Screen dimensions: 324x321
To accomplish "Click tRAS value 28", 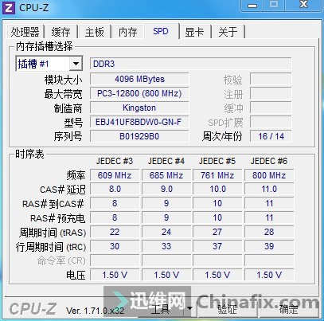I will coord(269,232).
